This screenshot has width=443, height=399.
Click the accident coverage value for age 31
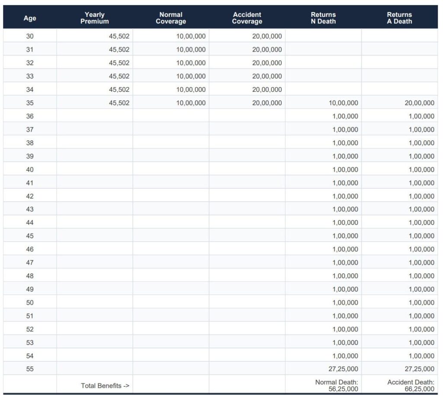267,50
